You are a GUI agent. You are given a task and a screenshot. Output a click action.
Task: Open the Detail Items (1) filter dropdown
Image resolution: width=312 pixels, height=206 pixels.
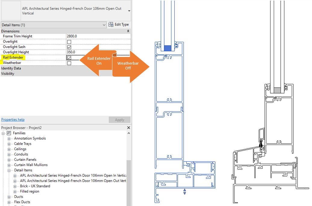(x=54, y=25)
